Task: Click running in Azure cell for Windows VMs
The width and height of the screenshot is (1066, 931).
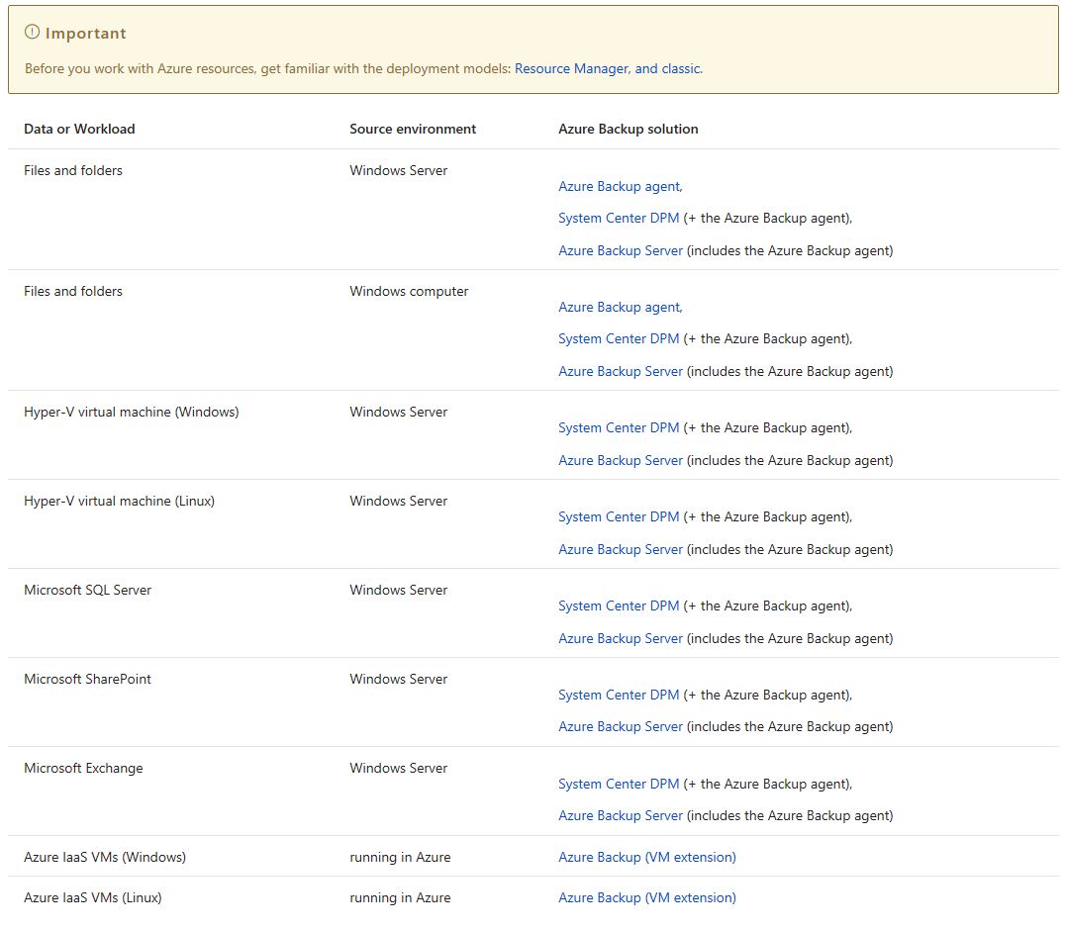Action: pos(401,857)
